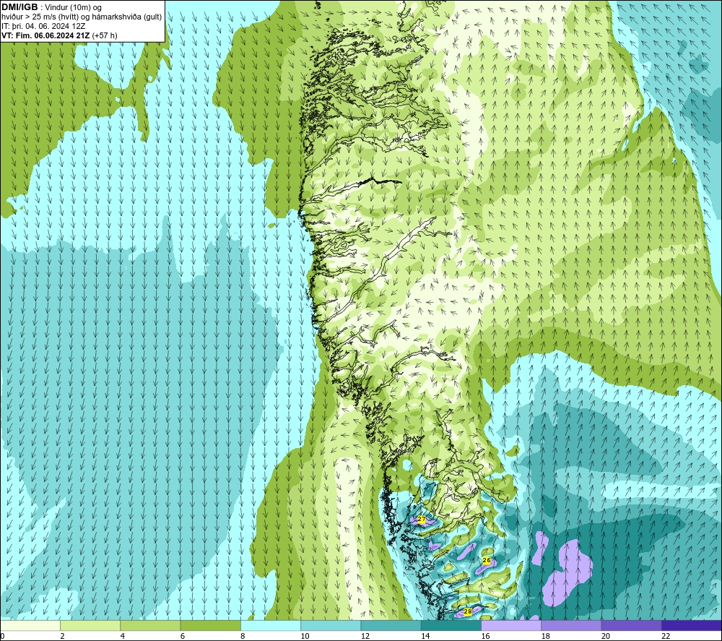The image size is (722, 641).
Task: Click the 6–8 m/s olive green legend swatch
Action: [210, 626]
